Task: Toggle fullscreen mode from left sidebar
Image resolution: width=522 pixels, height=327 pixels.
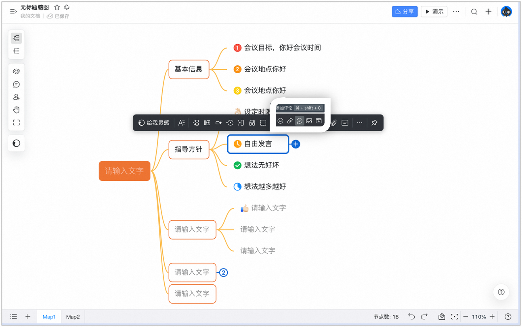Action: tap(16, 123)
